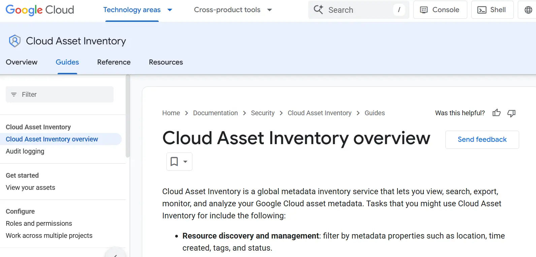This screenshot has width=536, height=257.
Task: Go to Security breadcrumb link
Action: click(263, 113)
